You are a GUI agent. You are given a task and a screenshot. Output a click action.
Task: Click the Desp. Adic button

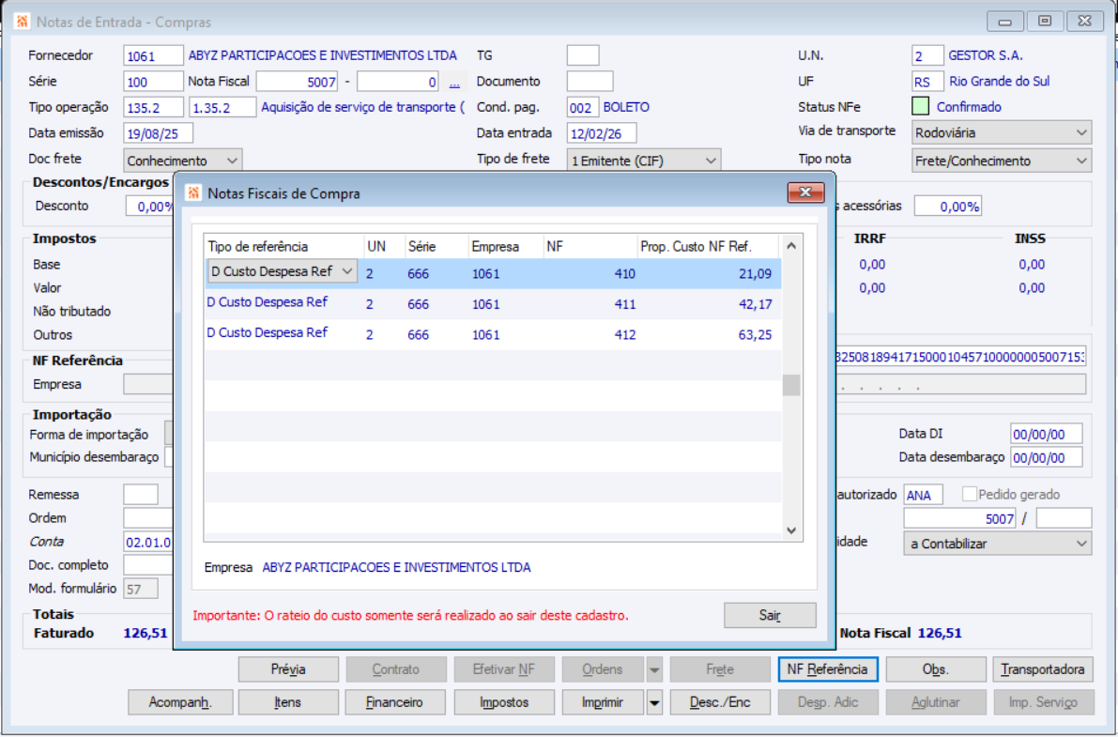click(x=828, y=703)
